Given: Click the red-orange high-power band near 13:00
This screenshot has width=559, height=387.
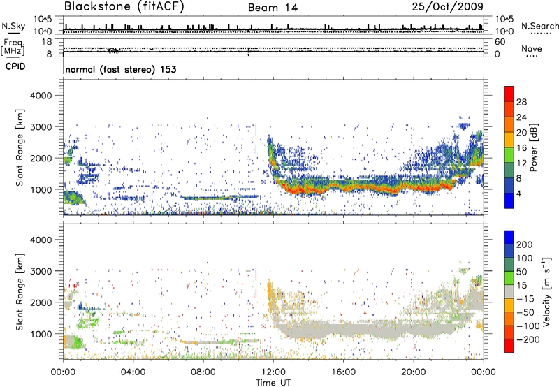Looking at the screenshot, I should point(296,190).
